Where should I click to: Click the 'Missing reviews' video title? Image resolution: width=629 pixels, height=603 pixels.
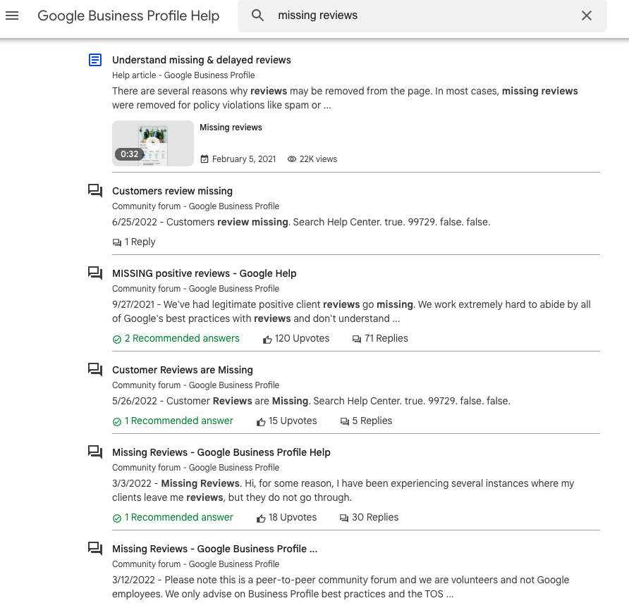coord(231,128)
